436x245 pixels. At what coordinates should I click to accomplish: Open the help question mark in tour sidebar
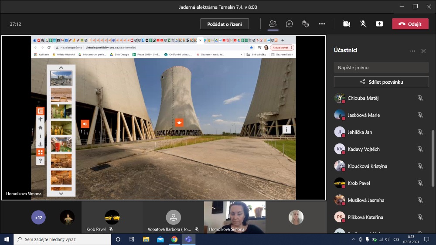coord(40,161)
